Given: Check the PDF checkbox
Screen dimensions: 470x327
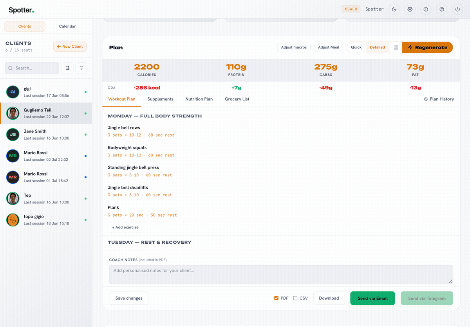Looking at the screenshot, I should (x=277, y=298).
